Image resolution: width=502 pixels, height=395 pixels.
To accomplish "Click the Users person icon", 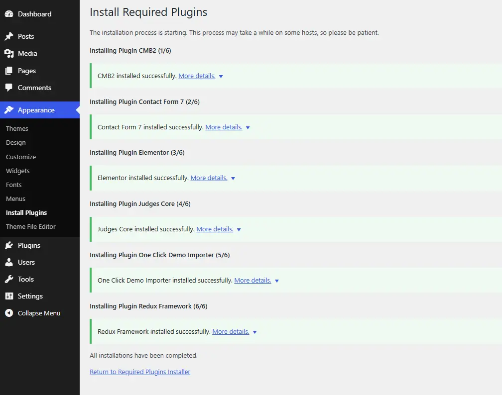I will tap(9, 262).
